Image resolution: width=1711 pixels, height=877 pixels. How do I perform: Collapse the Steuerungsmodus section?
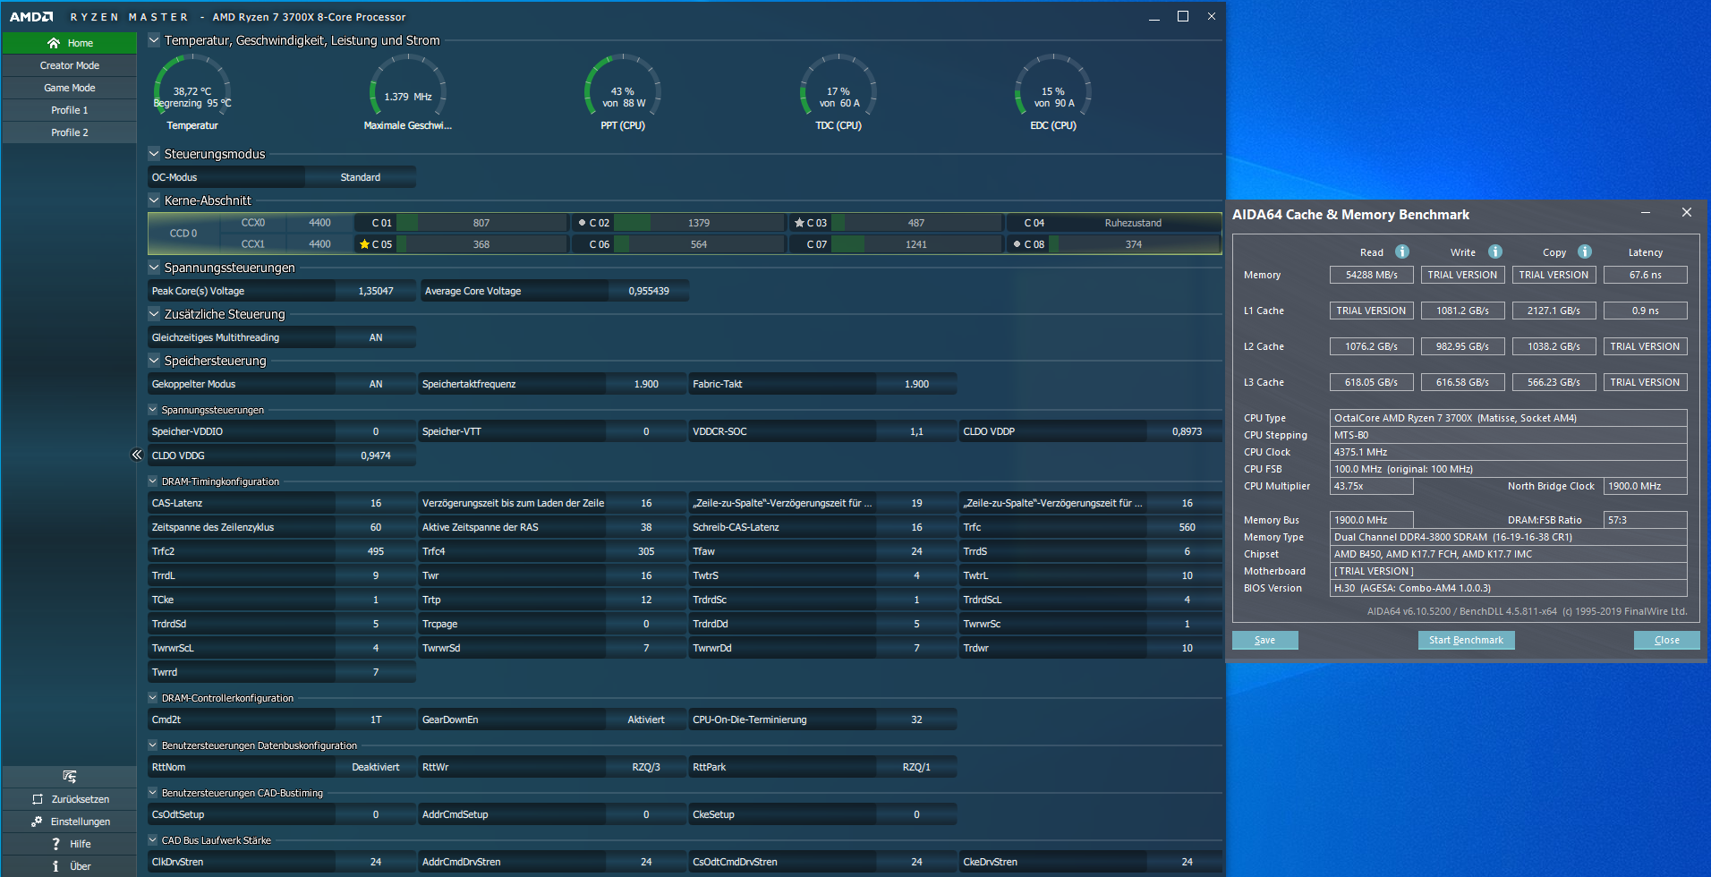coord(154,154)
